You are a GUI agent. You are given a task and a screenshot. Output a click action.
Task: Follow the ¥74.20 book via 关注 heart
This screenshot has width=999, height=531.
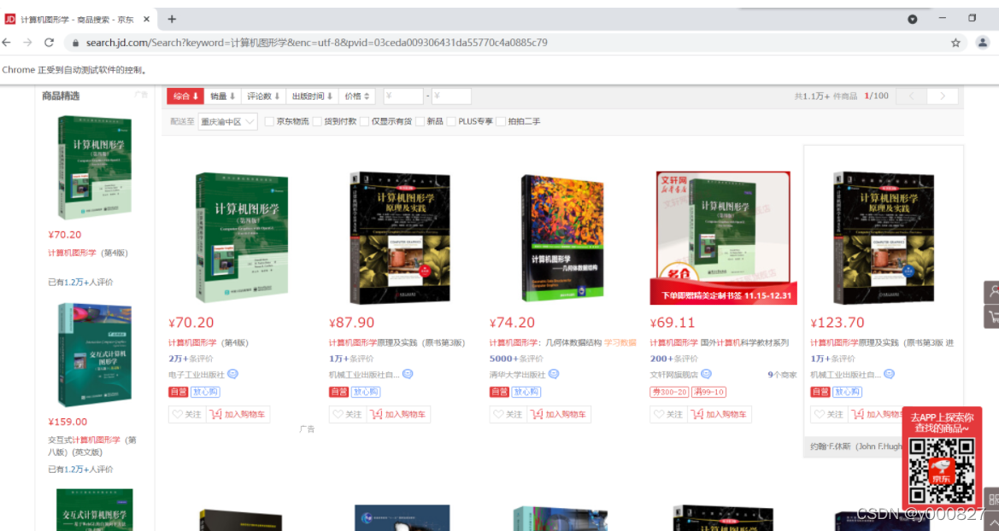508,415
